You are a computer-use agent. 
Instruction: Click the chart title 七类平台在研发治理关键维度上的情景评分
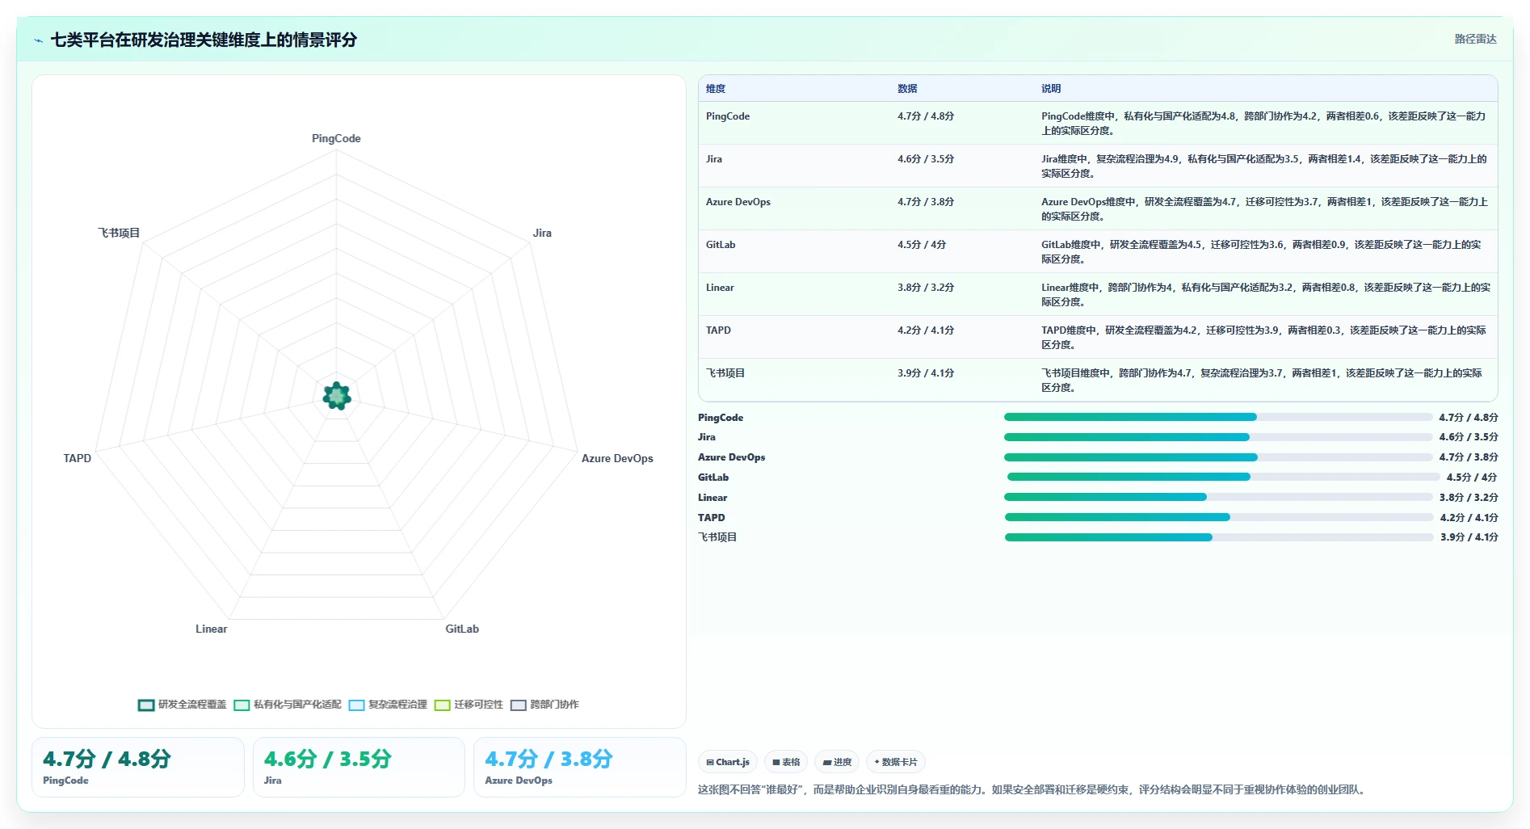(204, 40)
